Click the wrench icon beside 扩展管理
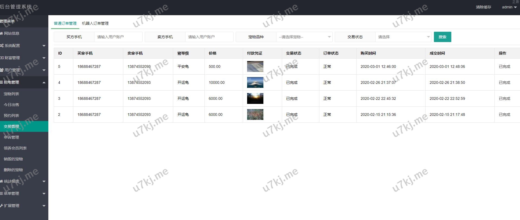 pyautogui.click(x=1, y=206)
